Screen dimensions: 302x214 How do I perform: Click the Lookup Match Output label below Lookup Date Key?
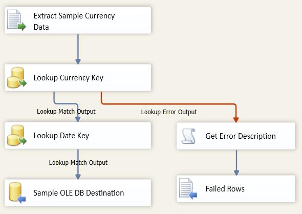click(x=78, y=163)
